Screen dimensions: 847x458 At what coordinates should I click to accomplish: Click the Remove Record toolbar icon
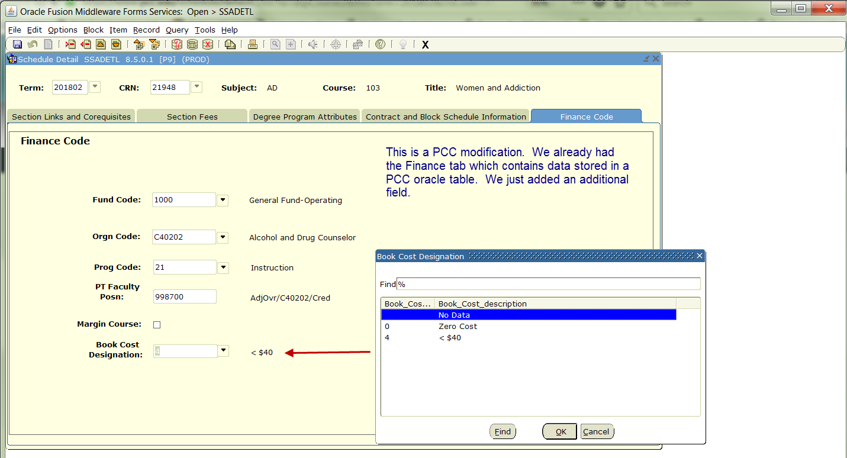click(86, 44)
